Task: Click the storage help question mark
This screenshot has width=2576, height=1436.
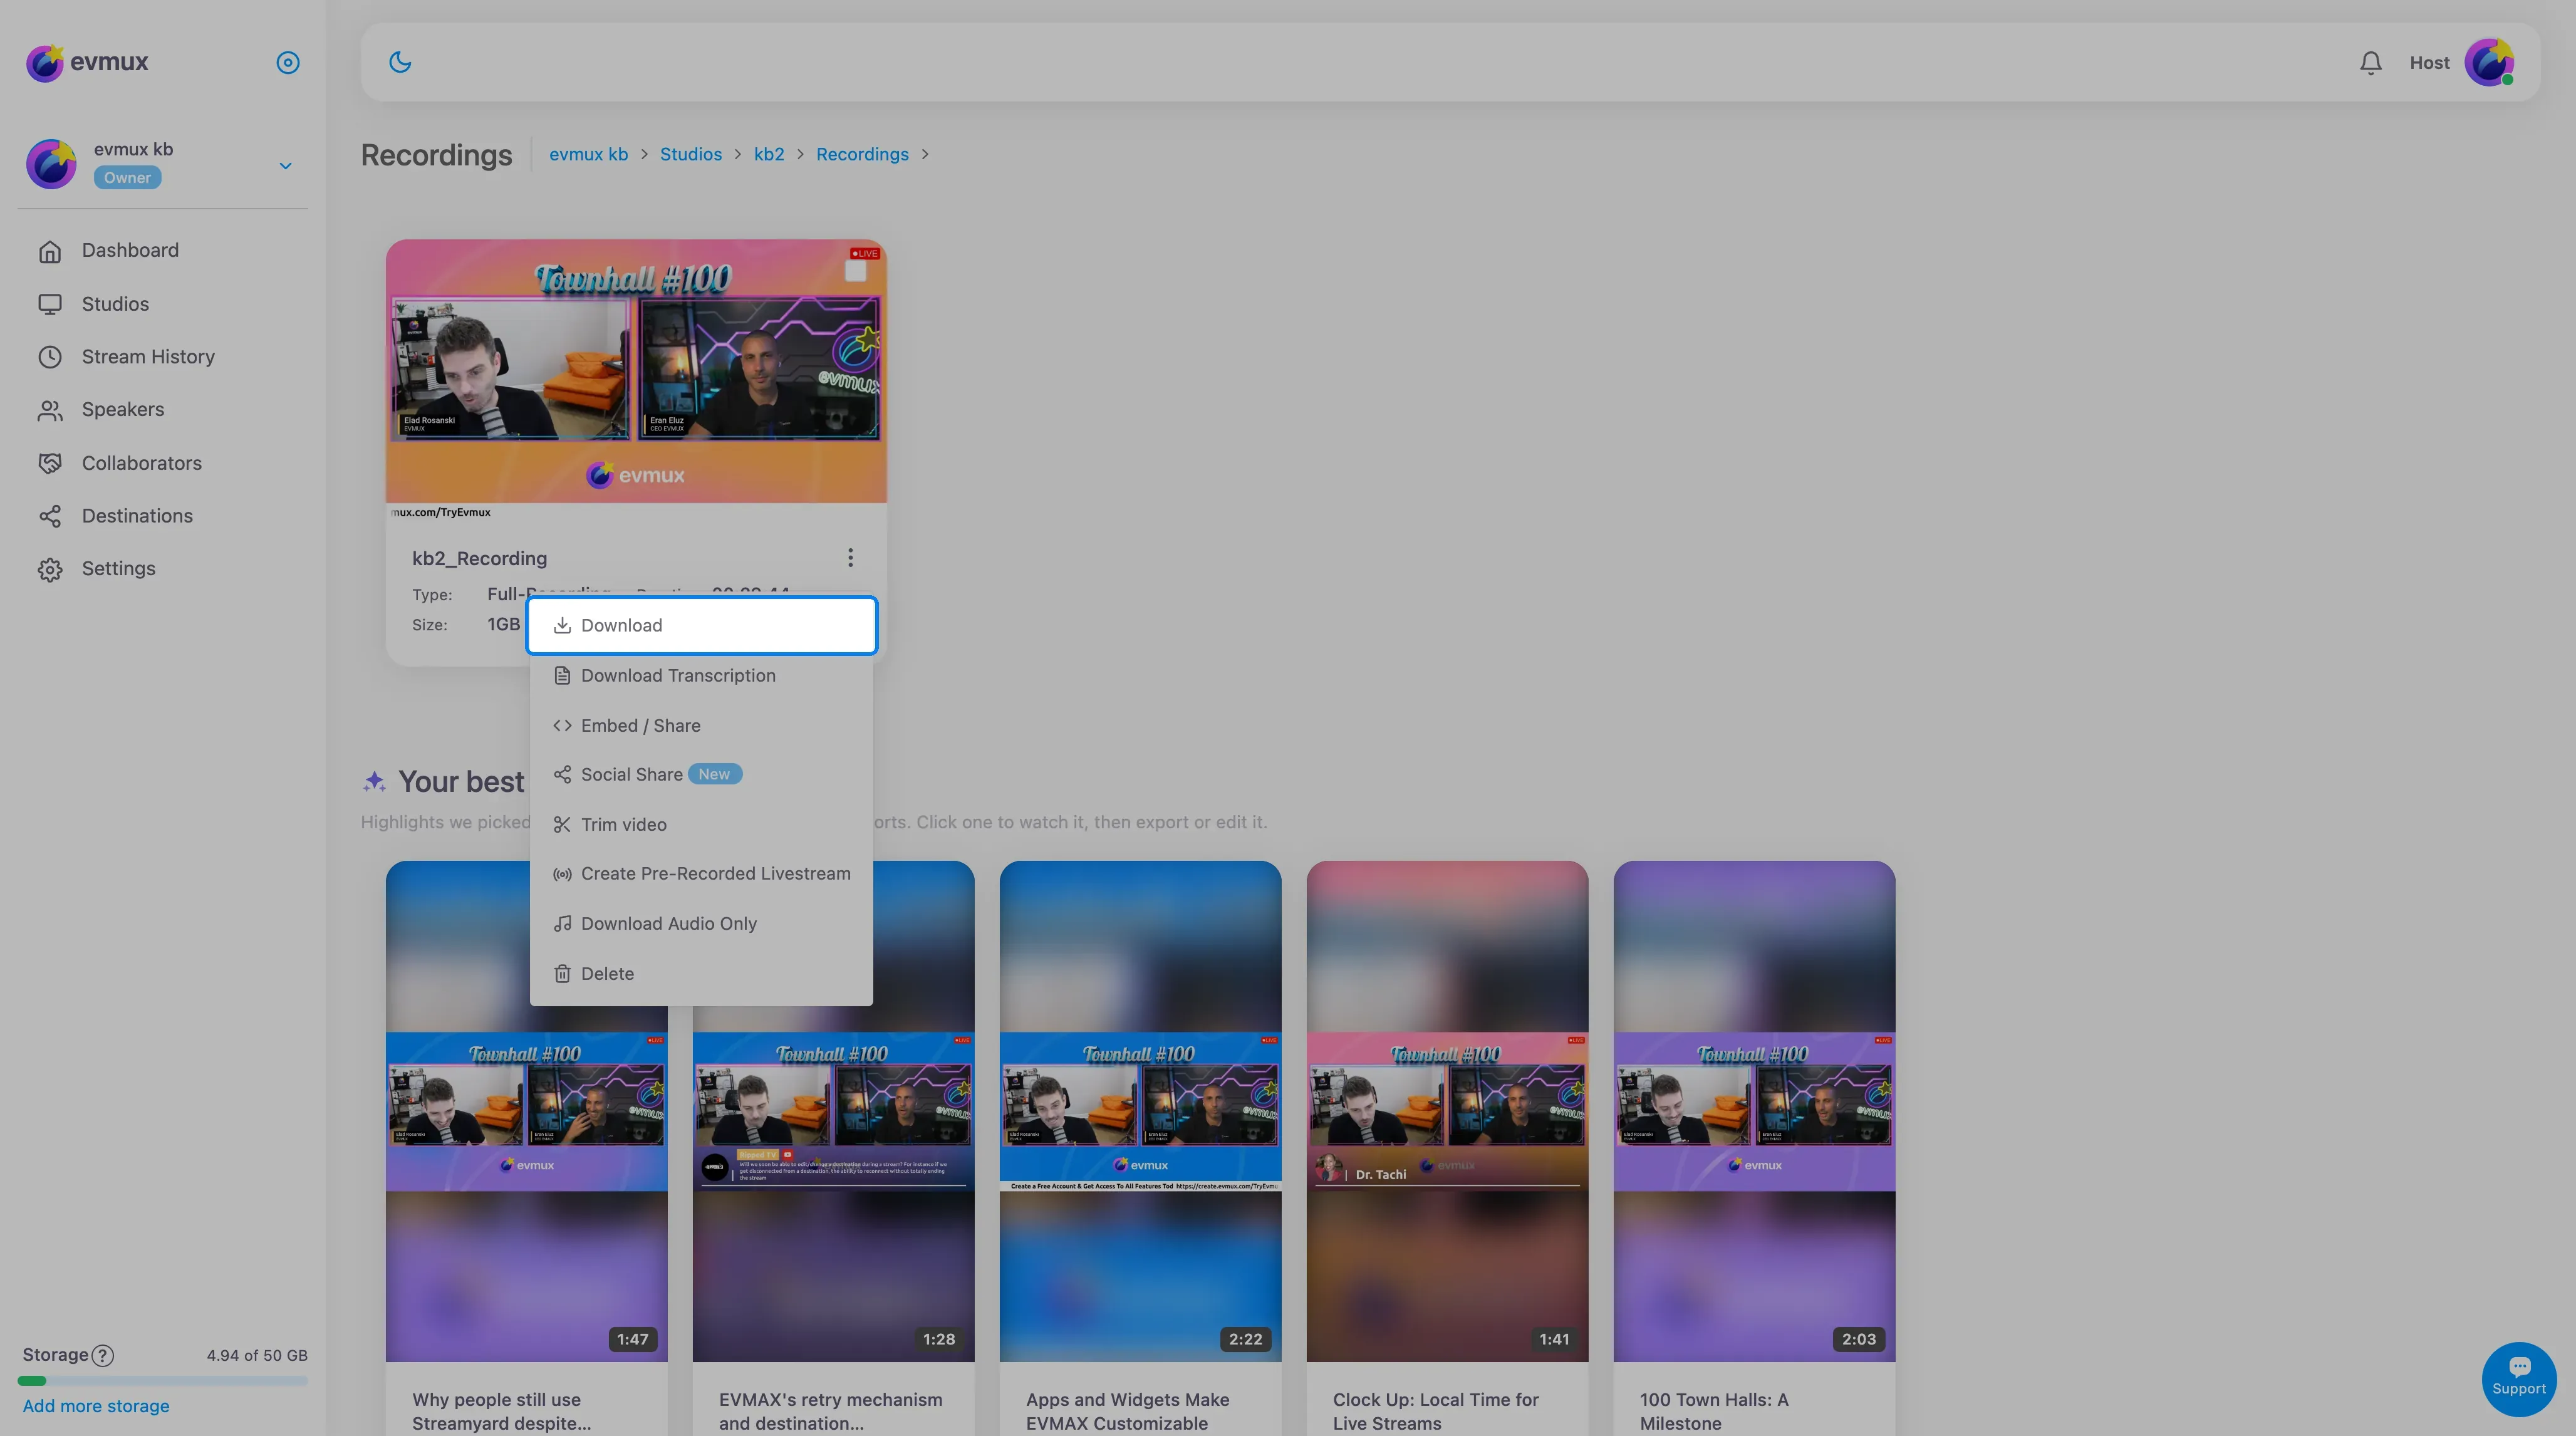Action: [102, 1355]
